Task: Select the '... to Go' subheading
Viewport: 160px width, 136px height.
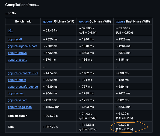Action: 10,13
